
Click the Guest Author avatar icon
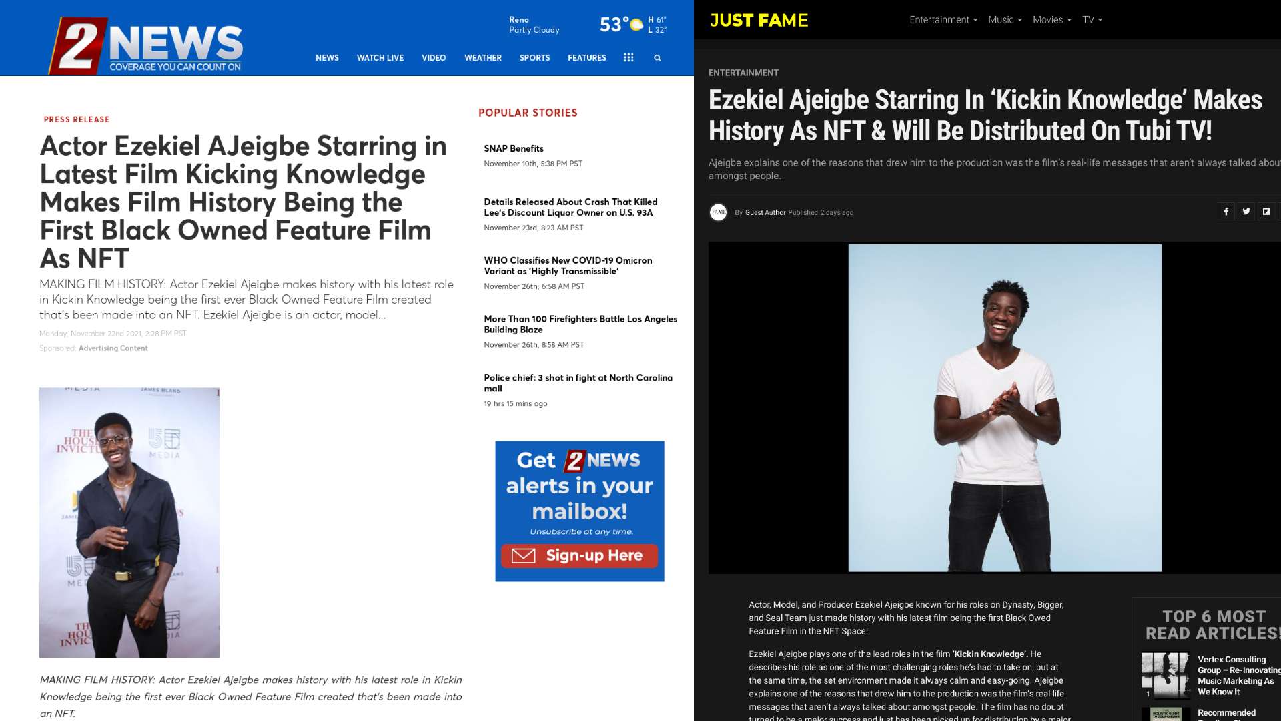719,212
